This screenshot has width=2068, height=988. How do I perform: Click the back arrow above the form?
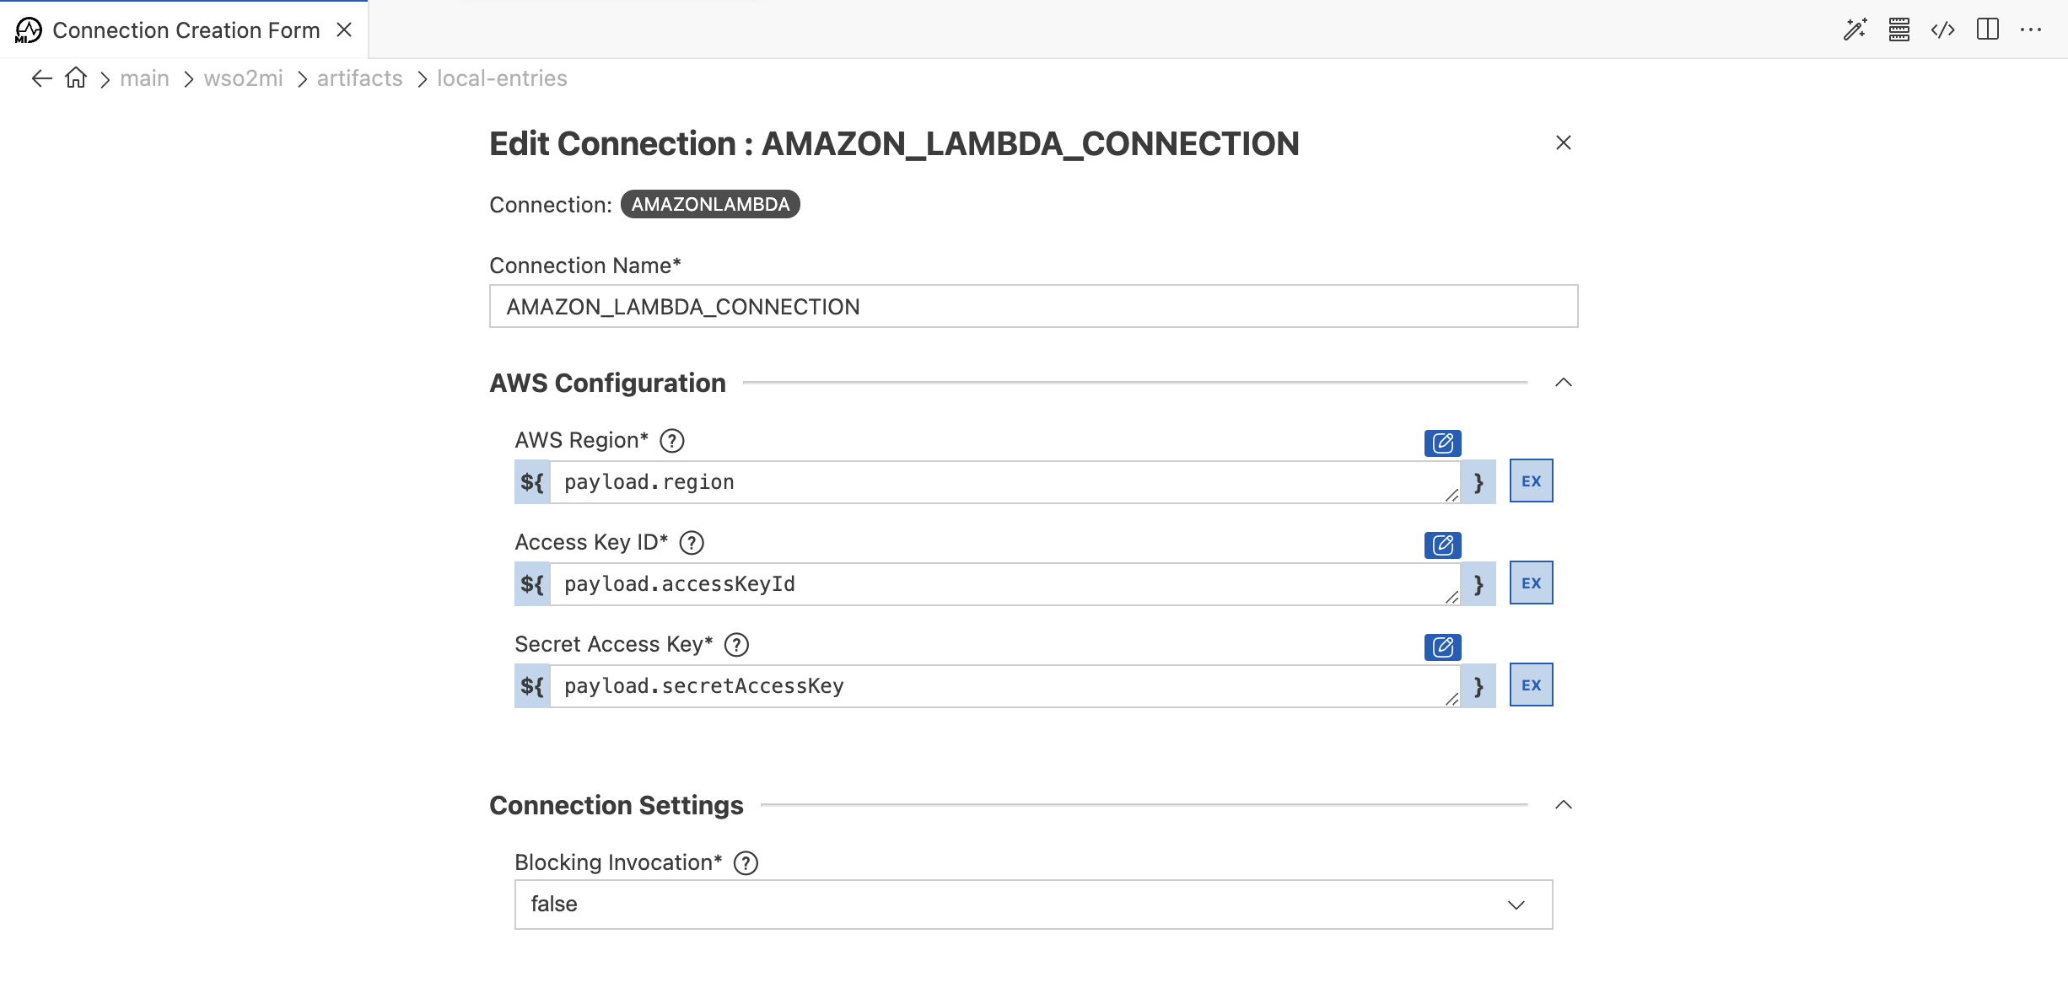[40, 78]
